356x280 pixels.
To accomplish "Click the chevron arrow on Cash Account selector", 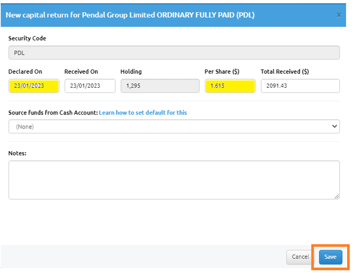I will [334, 127].
